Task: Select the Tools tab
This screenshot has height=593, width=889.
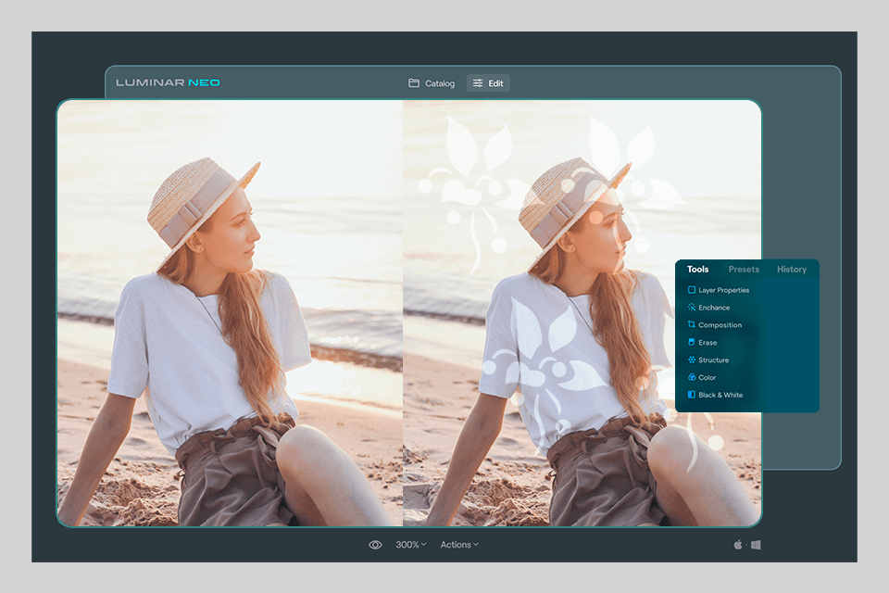Action: (x=698, y=270)
